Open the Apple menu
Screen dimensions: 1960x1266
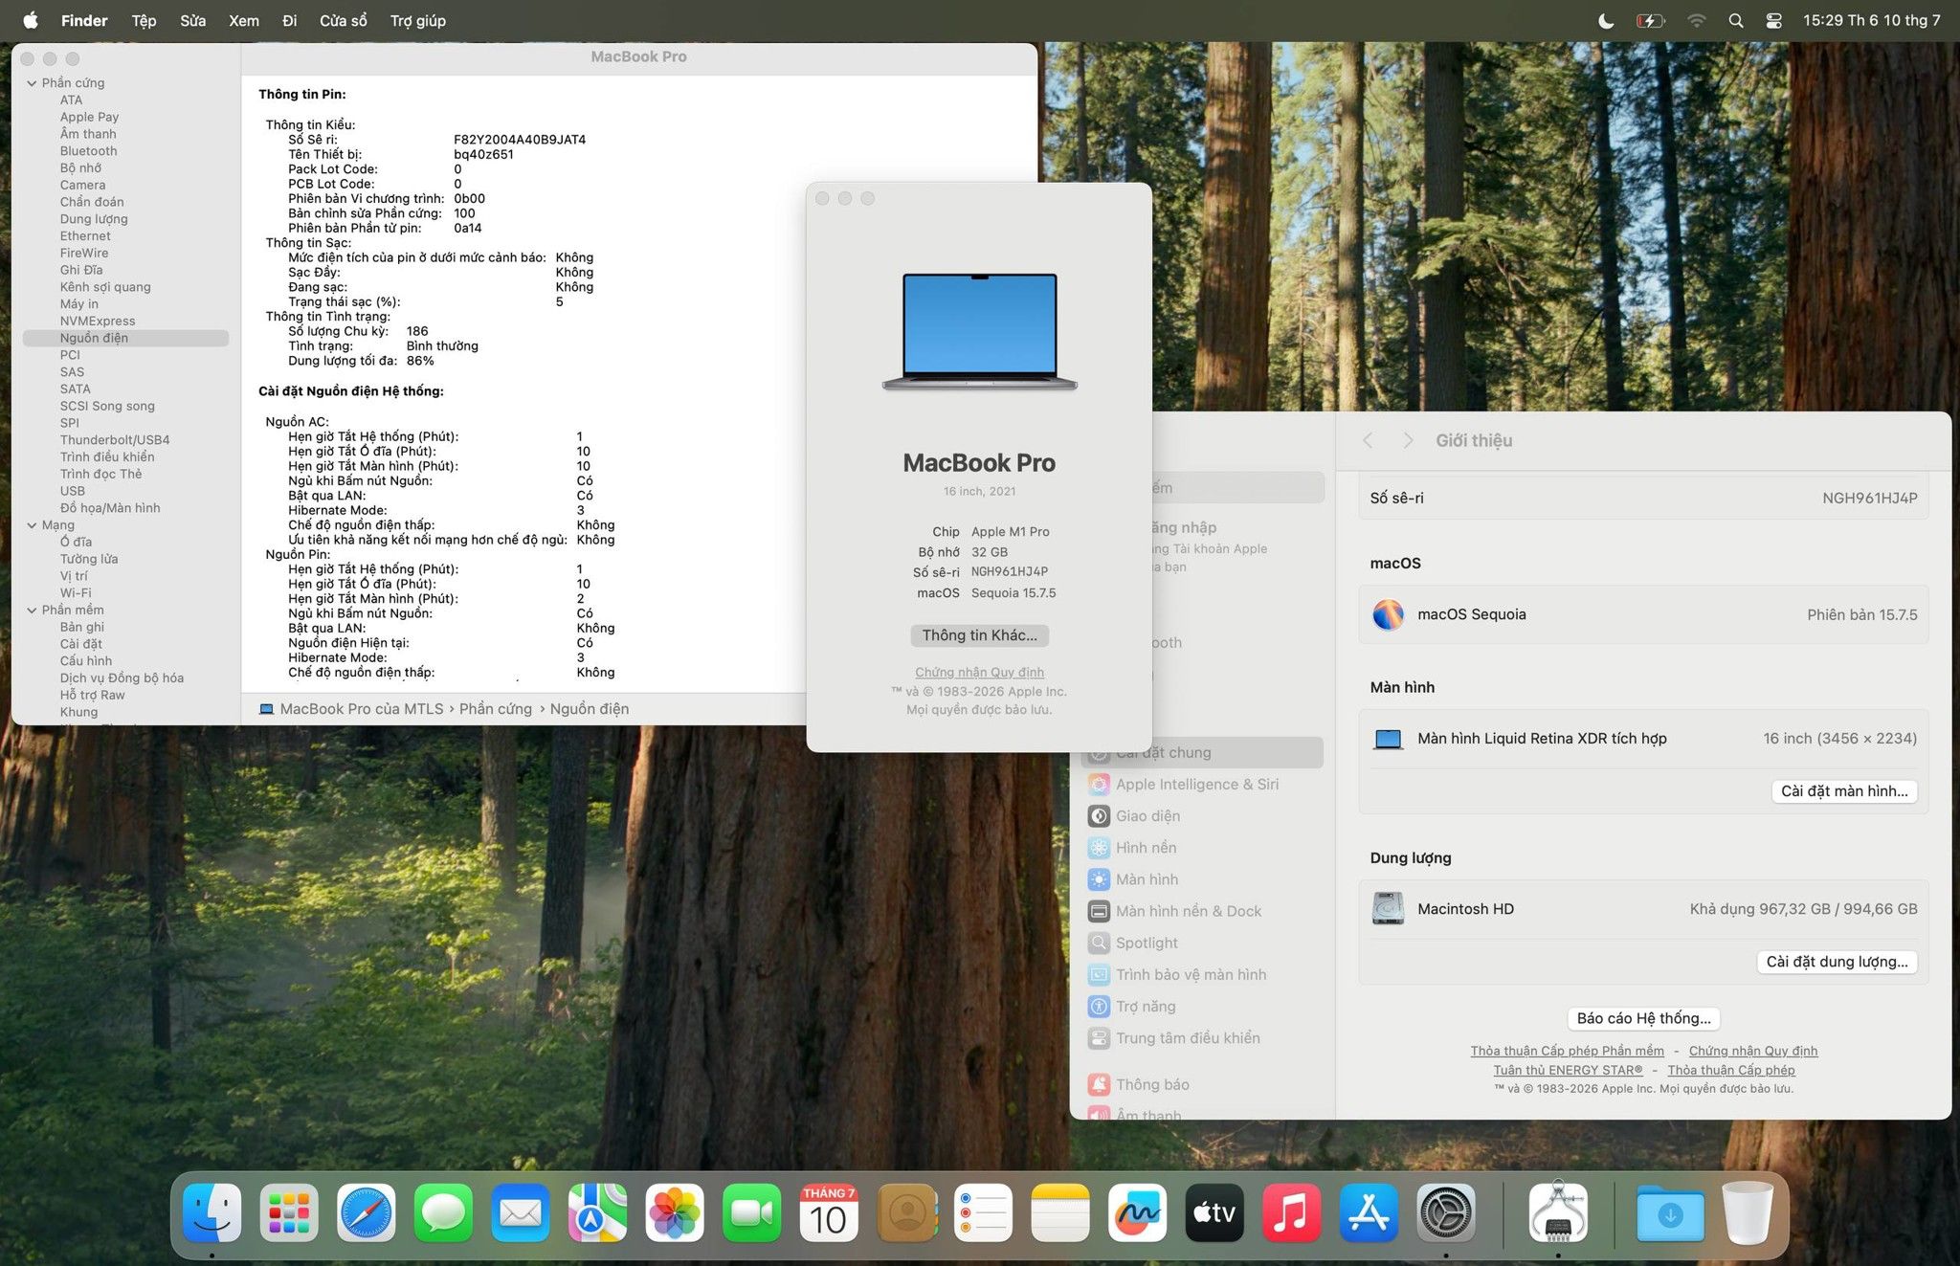pyautogui.click(x=31, y=20)
